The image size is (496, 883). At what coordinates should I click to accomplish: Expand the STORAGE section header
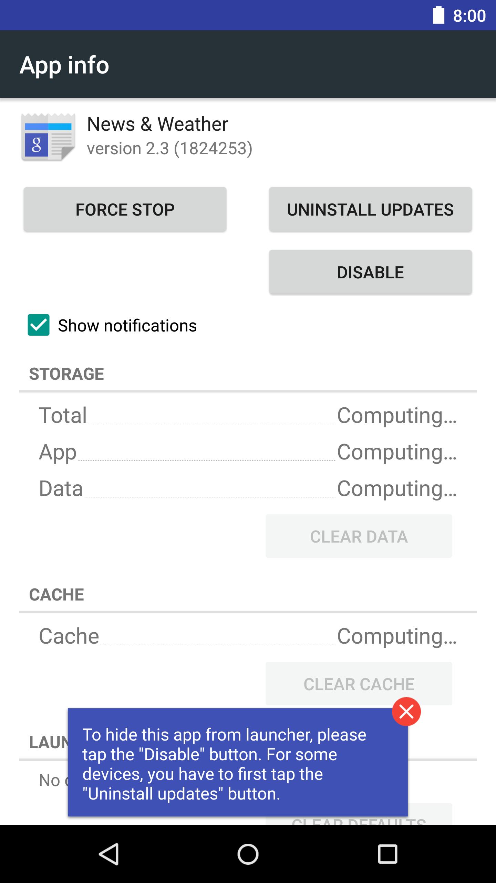[67, 374]
